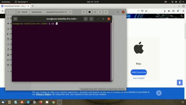This screenshot has width=186, height=105.
Task: Select Recent in the Files sidebar
Action: pos(9,18)
